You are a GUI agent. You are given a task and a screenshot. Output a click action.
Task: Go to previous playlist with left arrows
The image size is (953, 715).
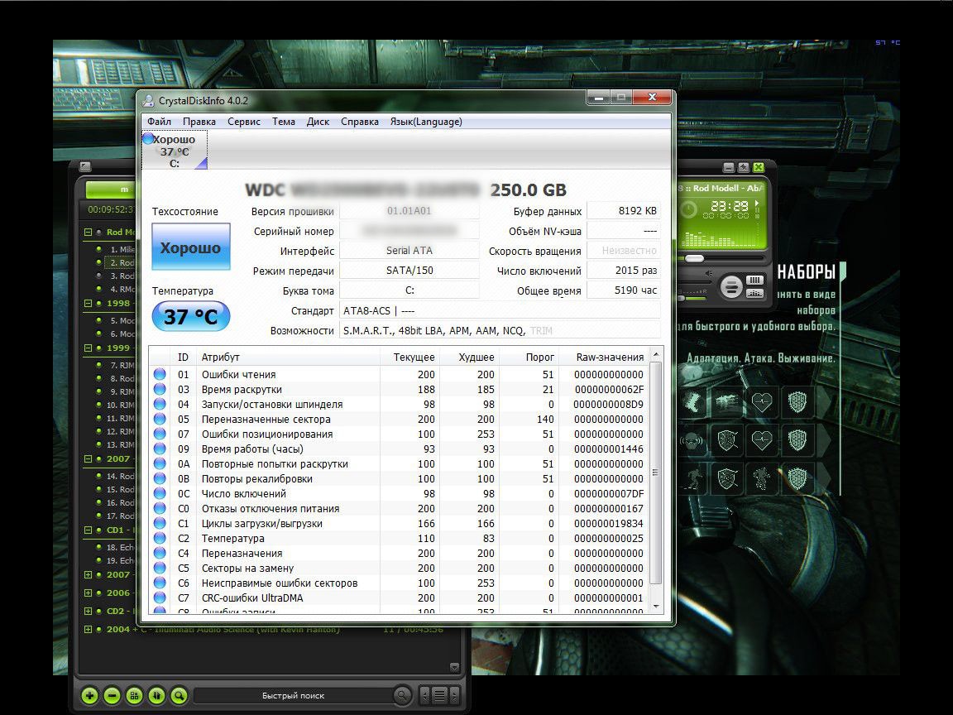[x=425, y=695]
